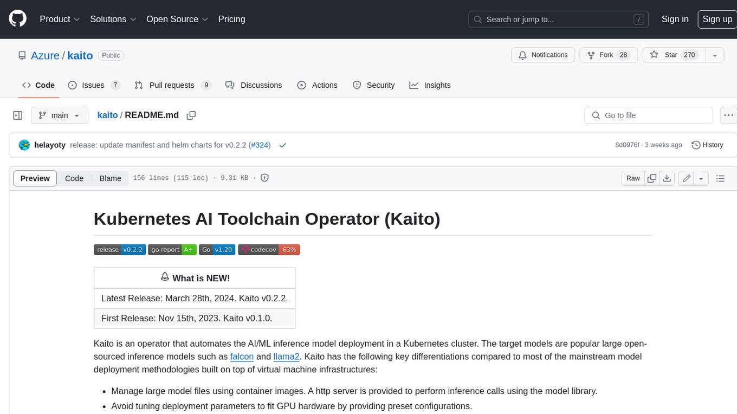Open helayoty's user avatar
Screen dimensions: 737x414
[x=24, y=145]
